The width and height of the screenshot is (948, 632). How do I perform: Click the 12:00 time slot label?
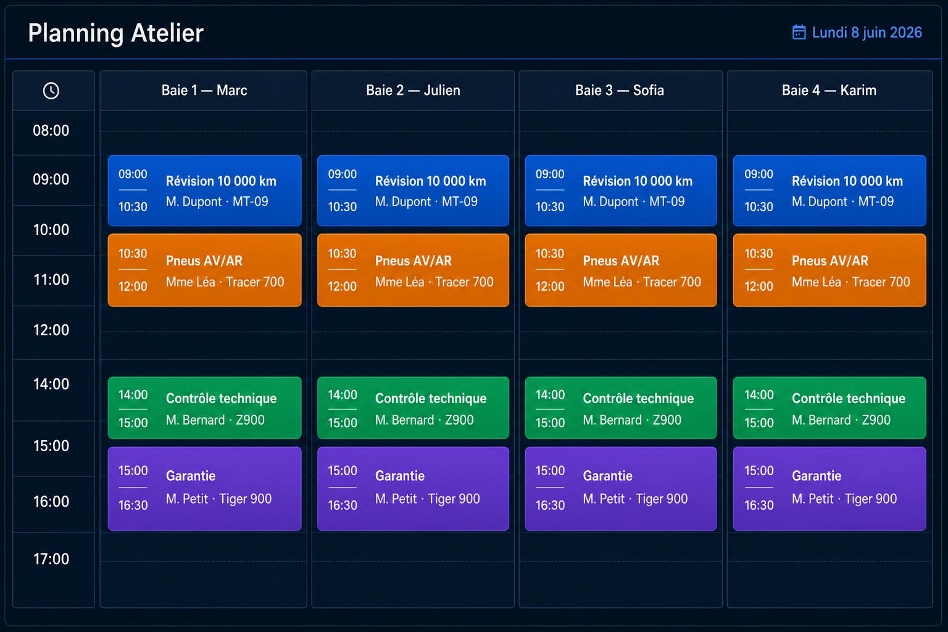click(51, 330)
